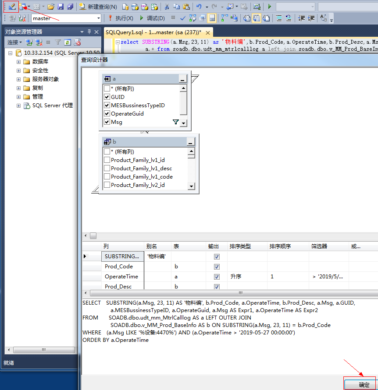Click the Undo icon
The width and height of the screenshot is (378, 390).
point(199,6)
